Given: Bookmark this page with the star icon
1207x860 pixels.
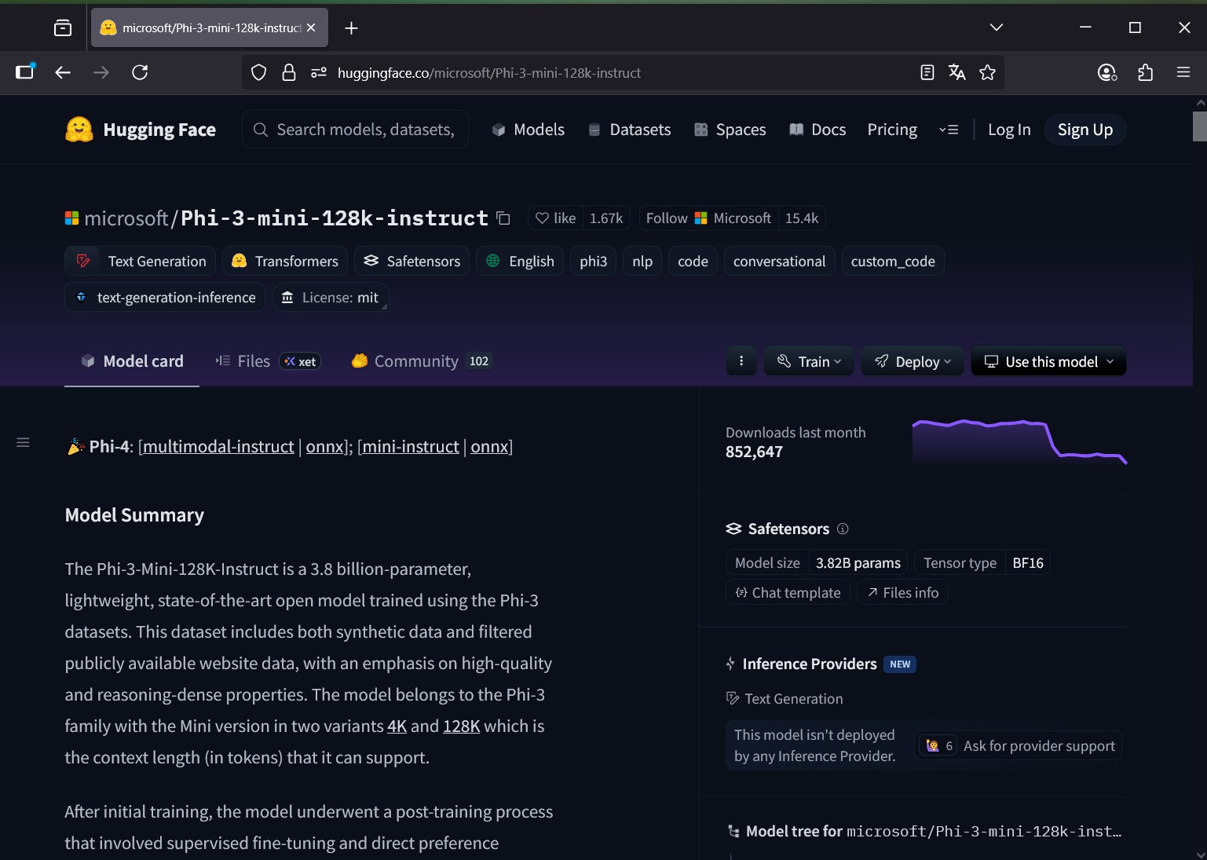Looking at the screenshot, I should (x=987, y=72).
